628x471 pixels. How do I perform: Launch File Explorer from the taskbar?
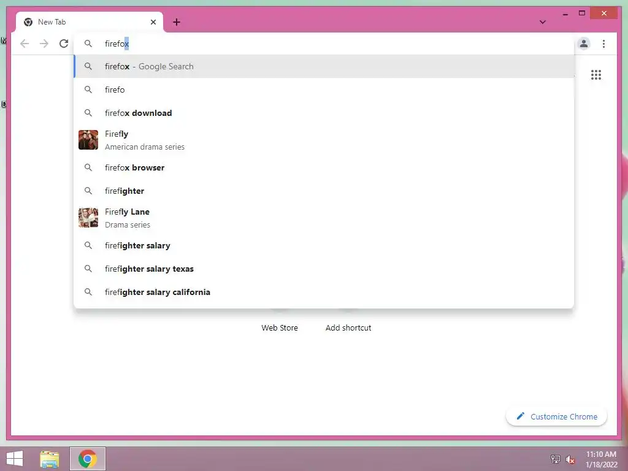(x=50, y=459)
